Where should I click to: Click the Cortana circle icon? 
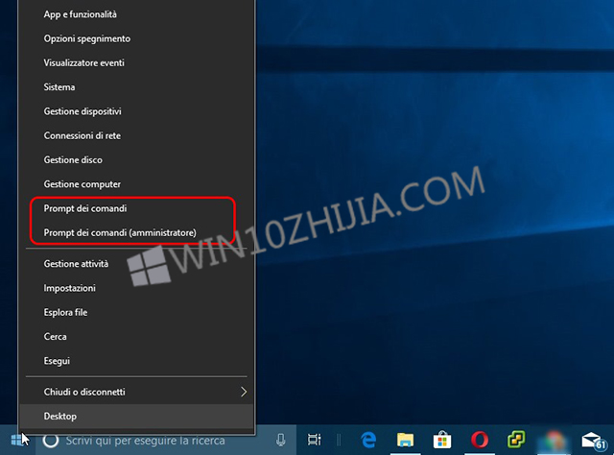pyautogui.click(x=51, y=441)
